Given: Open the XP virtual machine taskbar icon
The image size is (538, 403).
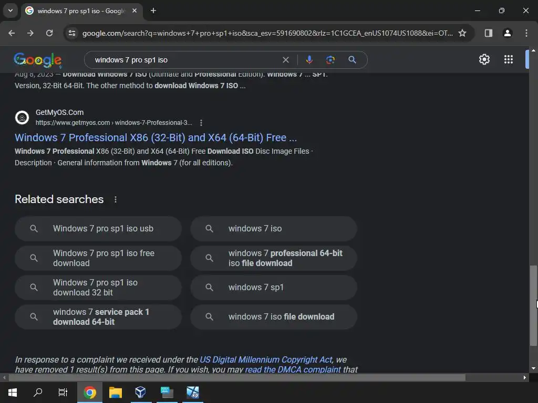Looking at the screenshot, I should point(192,393).
